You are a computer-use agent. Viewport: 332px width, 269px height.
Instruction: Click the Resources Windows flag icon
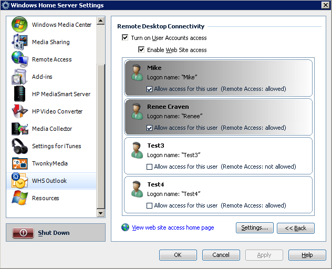[x=19, y=198]
